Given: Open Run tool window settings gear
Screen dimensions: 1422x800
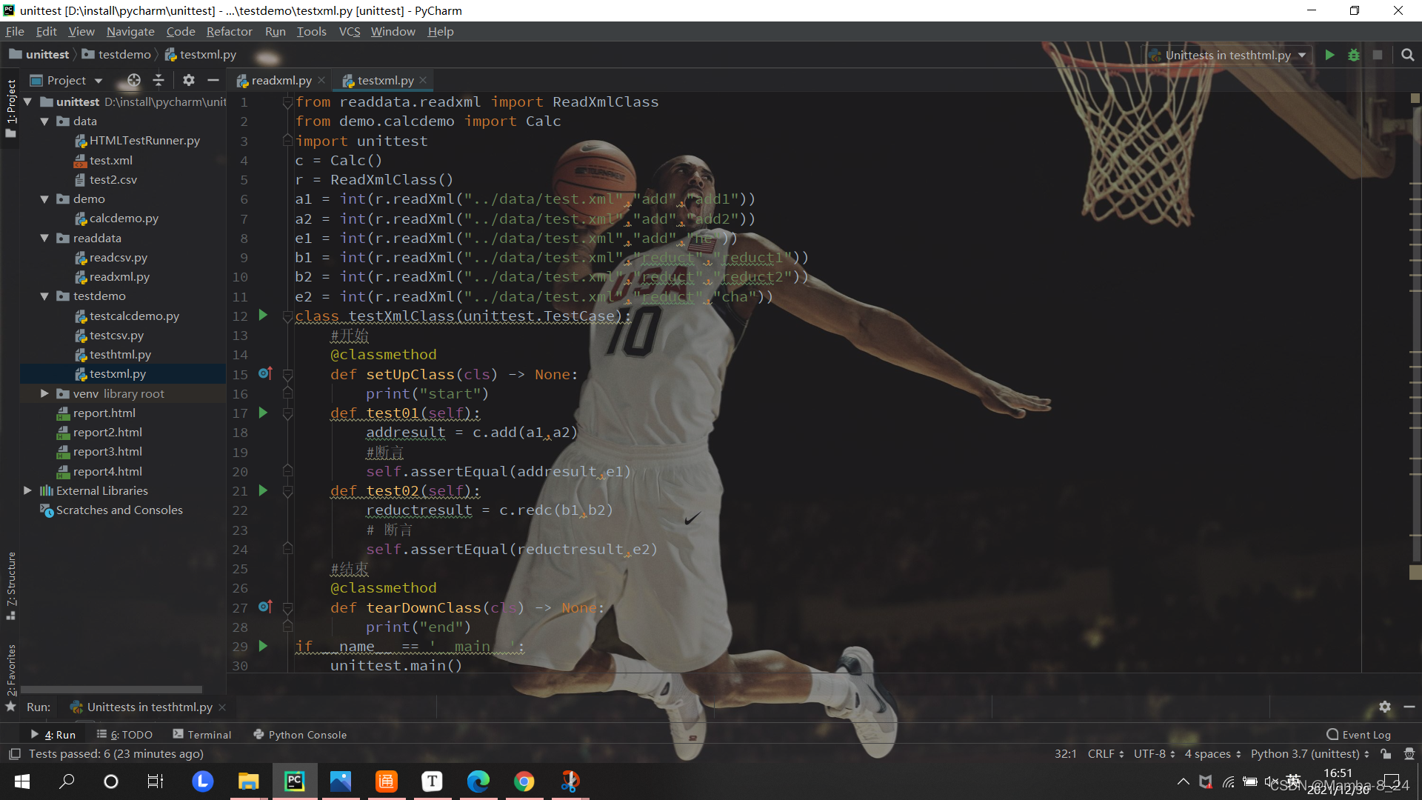Looking at the screenshot, I should 1384,707.
